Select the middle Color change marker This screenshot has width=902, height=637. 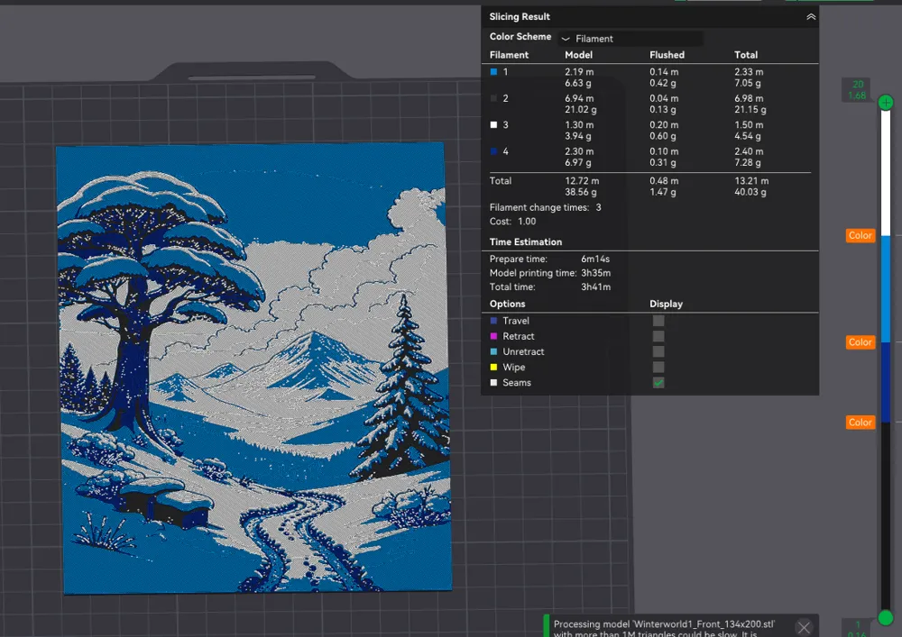tap(860, 342)
